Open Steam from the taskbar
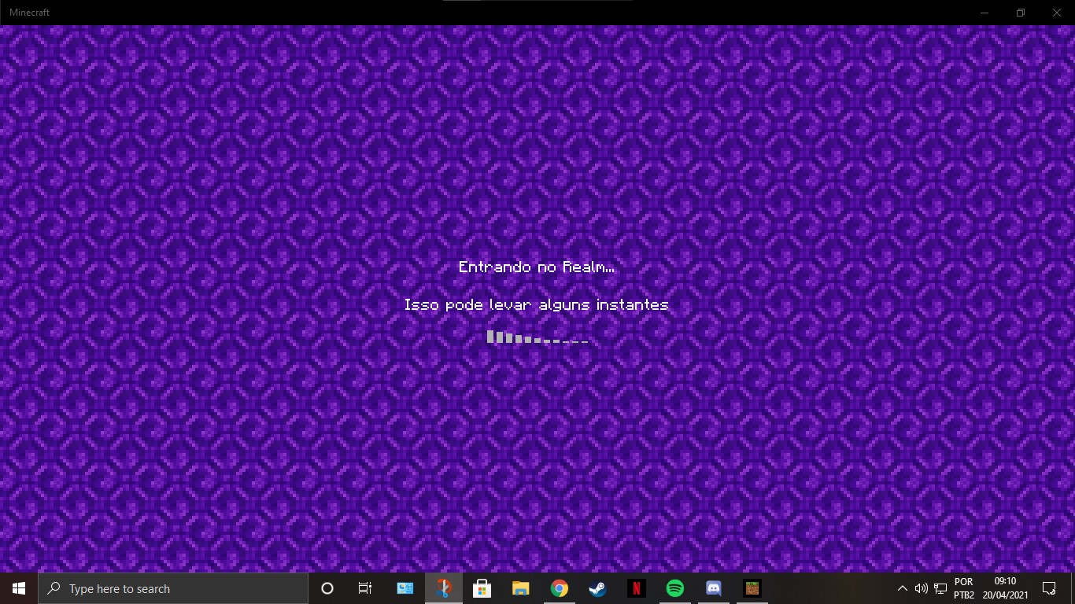 (598, 588)
